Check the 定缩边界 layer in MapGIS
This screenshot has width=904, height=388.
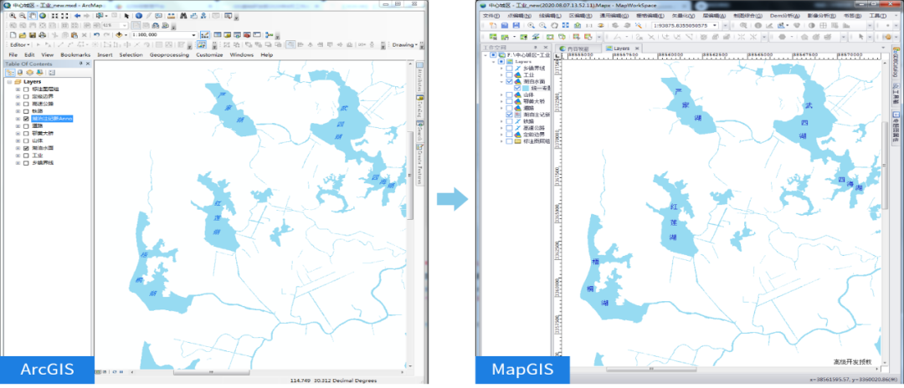coord(509,134)
